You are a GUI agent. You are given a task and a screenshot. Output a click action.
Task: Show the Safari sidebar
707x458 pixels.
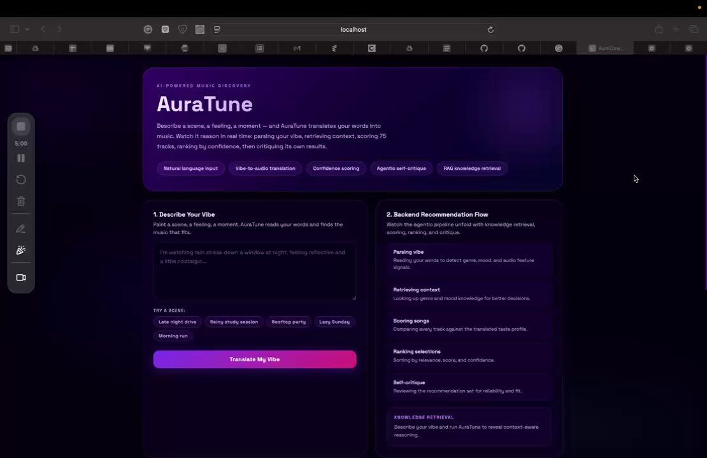(x=15, y=29)
